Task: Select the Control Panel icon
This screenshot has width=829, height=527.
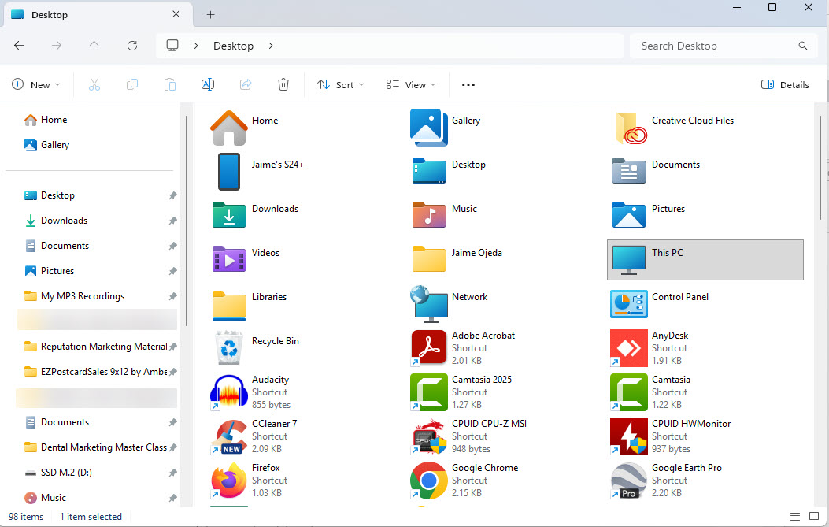Action: (628, 304)
